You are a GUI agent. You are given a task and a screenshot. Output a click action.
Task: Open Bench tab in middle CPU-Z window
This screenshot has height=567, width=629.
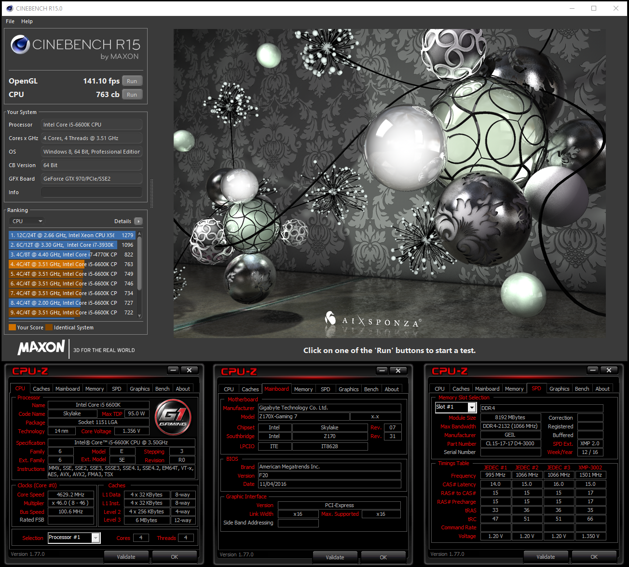pyautogui.click(x=371, y=389)
